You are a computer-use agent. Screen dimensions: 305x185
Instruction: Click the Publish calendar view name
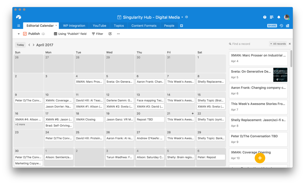(34, 34)
